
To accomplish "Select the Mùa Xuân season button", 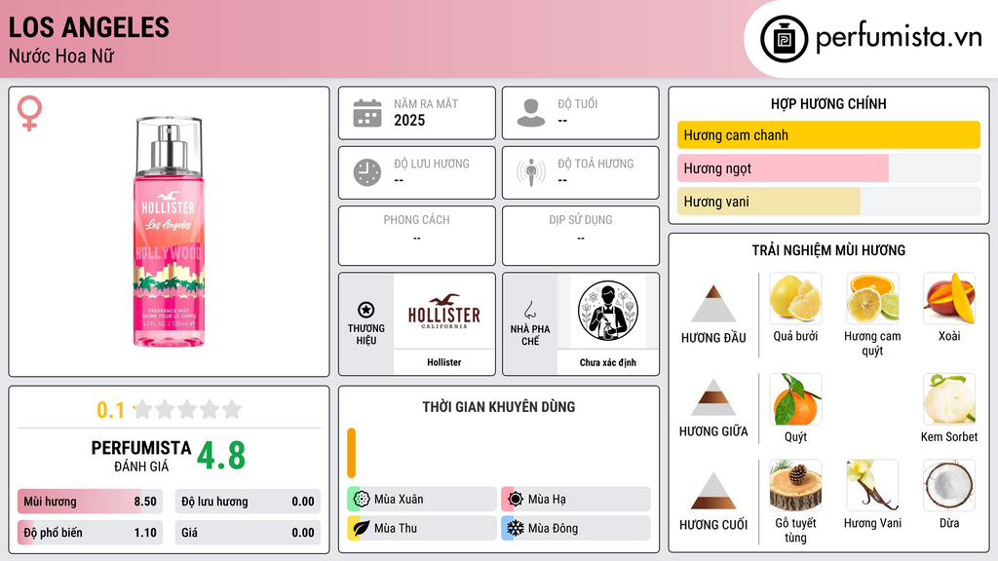I will [x=422, y=500].
